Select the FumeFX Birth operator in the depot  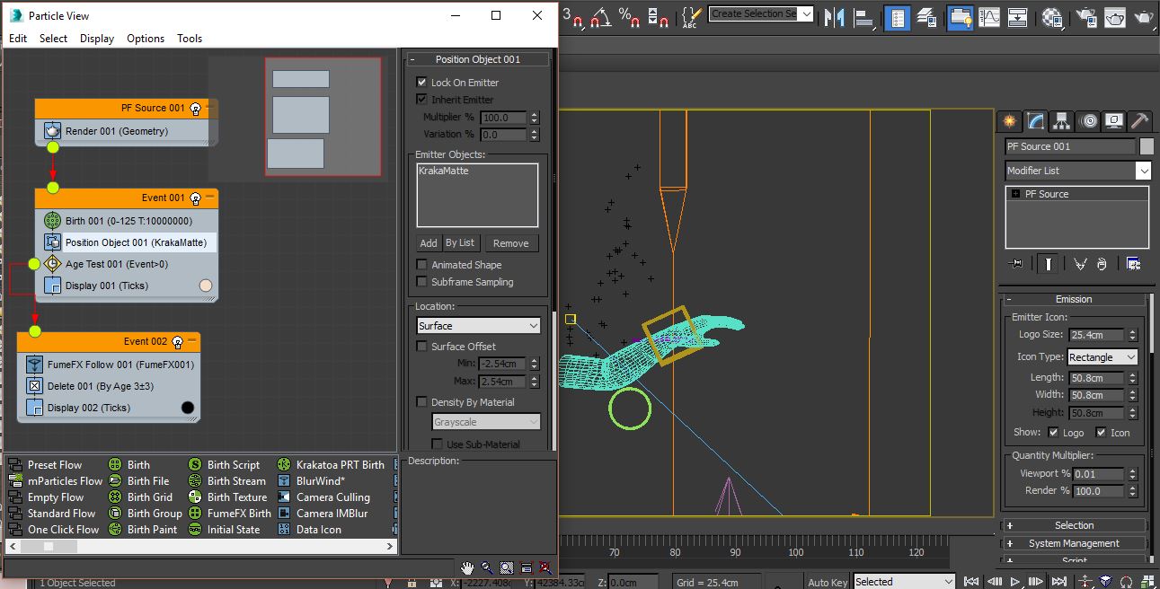point(239,513)
